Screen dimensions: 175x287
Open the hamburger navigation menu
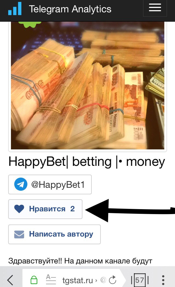coord(155,8)
